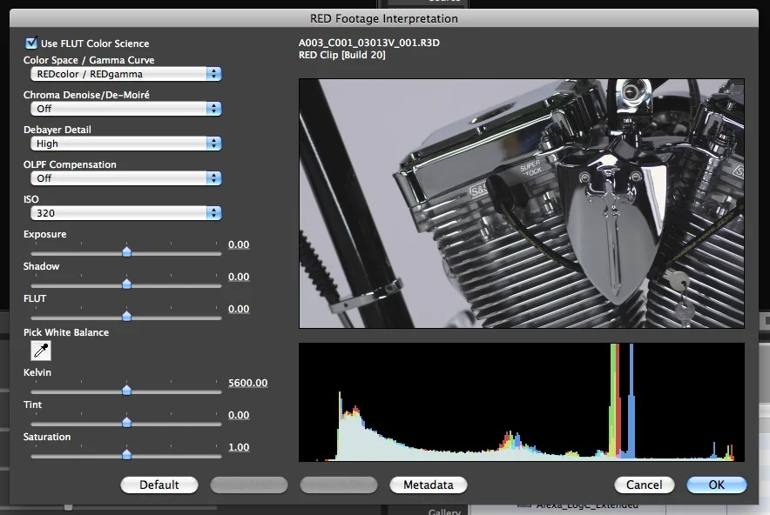Pick white balance with the eyedropper tool

pos(41,351)
